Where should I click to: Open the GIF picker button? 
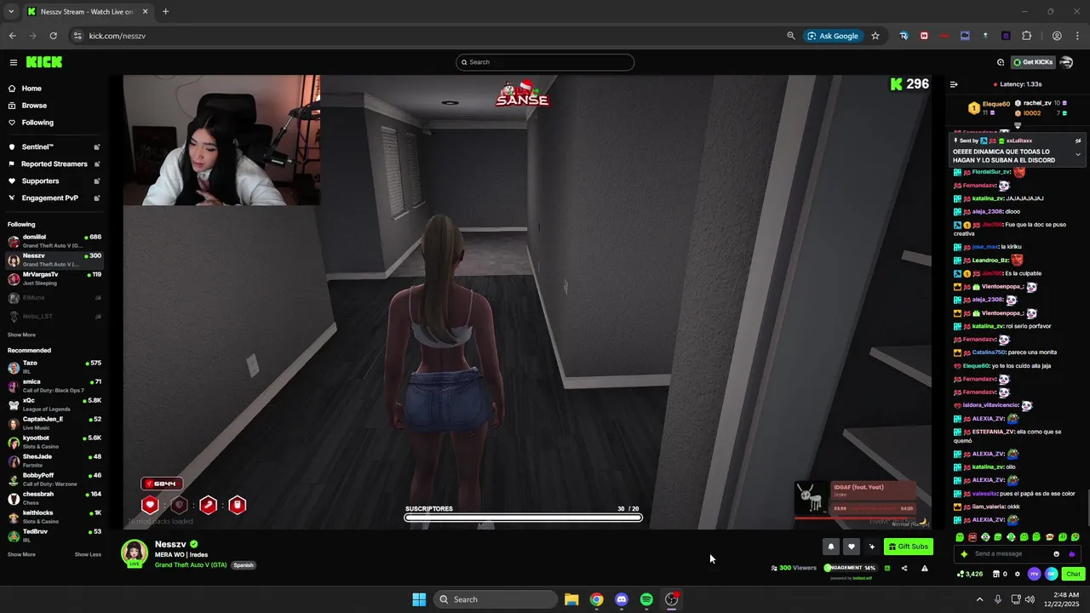point(1052,574)
